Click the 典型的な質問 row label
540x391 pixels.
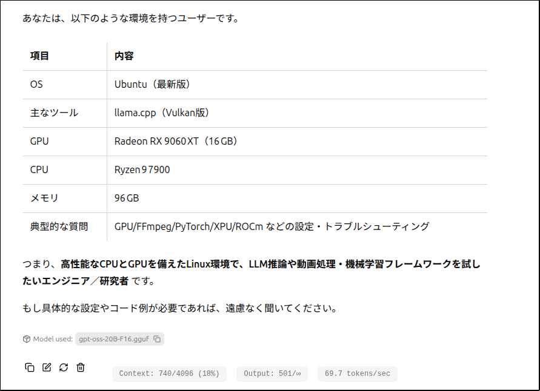point(59,227)
